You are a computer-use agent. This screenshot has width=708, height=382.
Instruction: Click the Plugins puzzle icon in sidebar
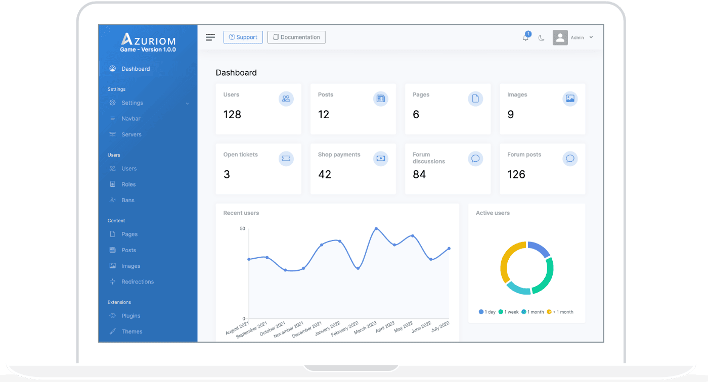113,316
